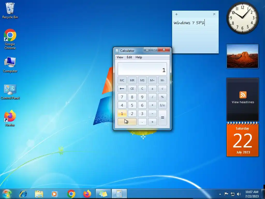The width and height of the screenshot is (265, 199).
Task: Click the 6 key on the calculator
Action: coord(142,105)
